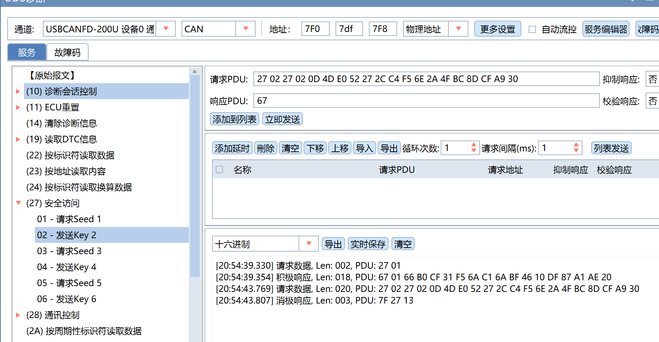The image size is (659, 342).
Task: Click the 7df address field
Action: [349, 29]
